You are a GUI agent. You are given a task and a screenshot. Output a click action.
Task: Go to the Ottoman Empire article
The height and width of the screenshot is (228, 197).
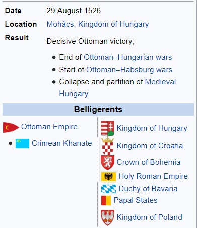[x=49, y=127]
